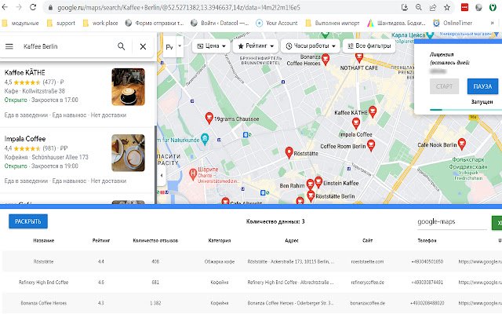
Task: Open the Google Maps hamburger menu
Action: pyautogui.click(x=9, y=46)
